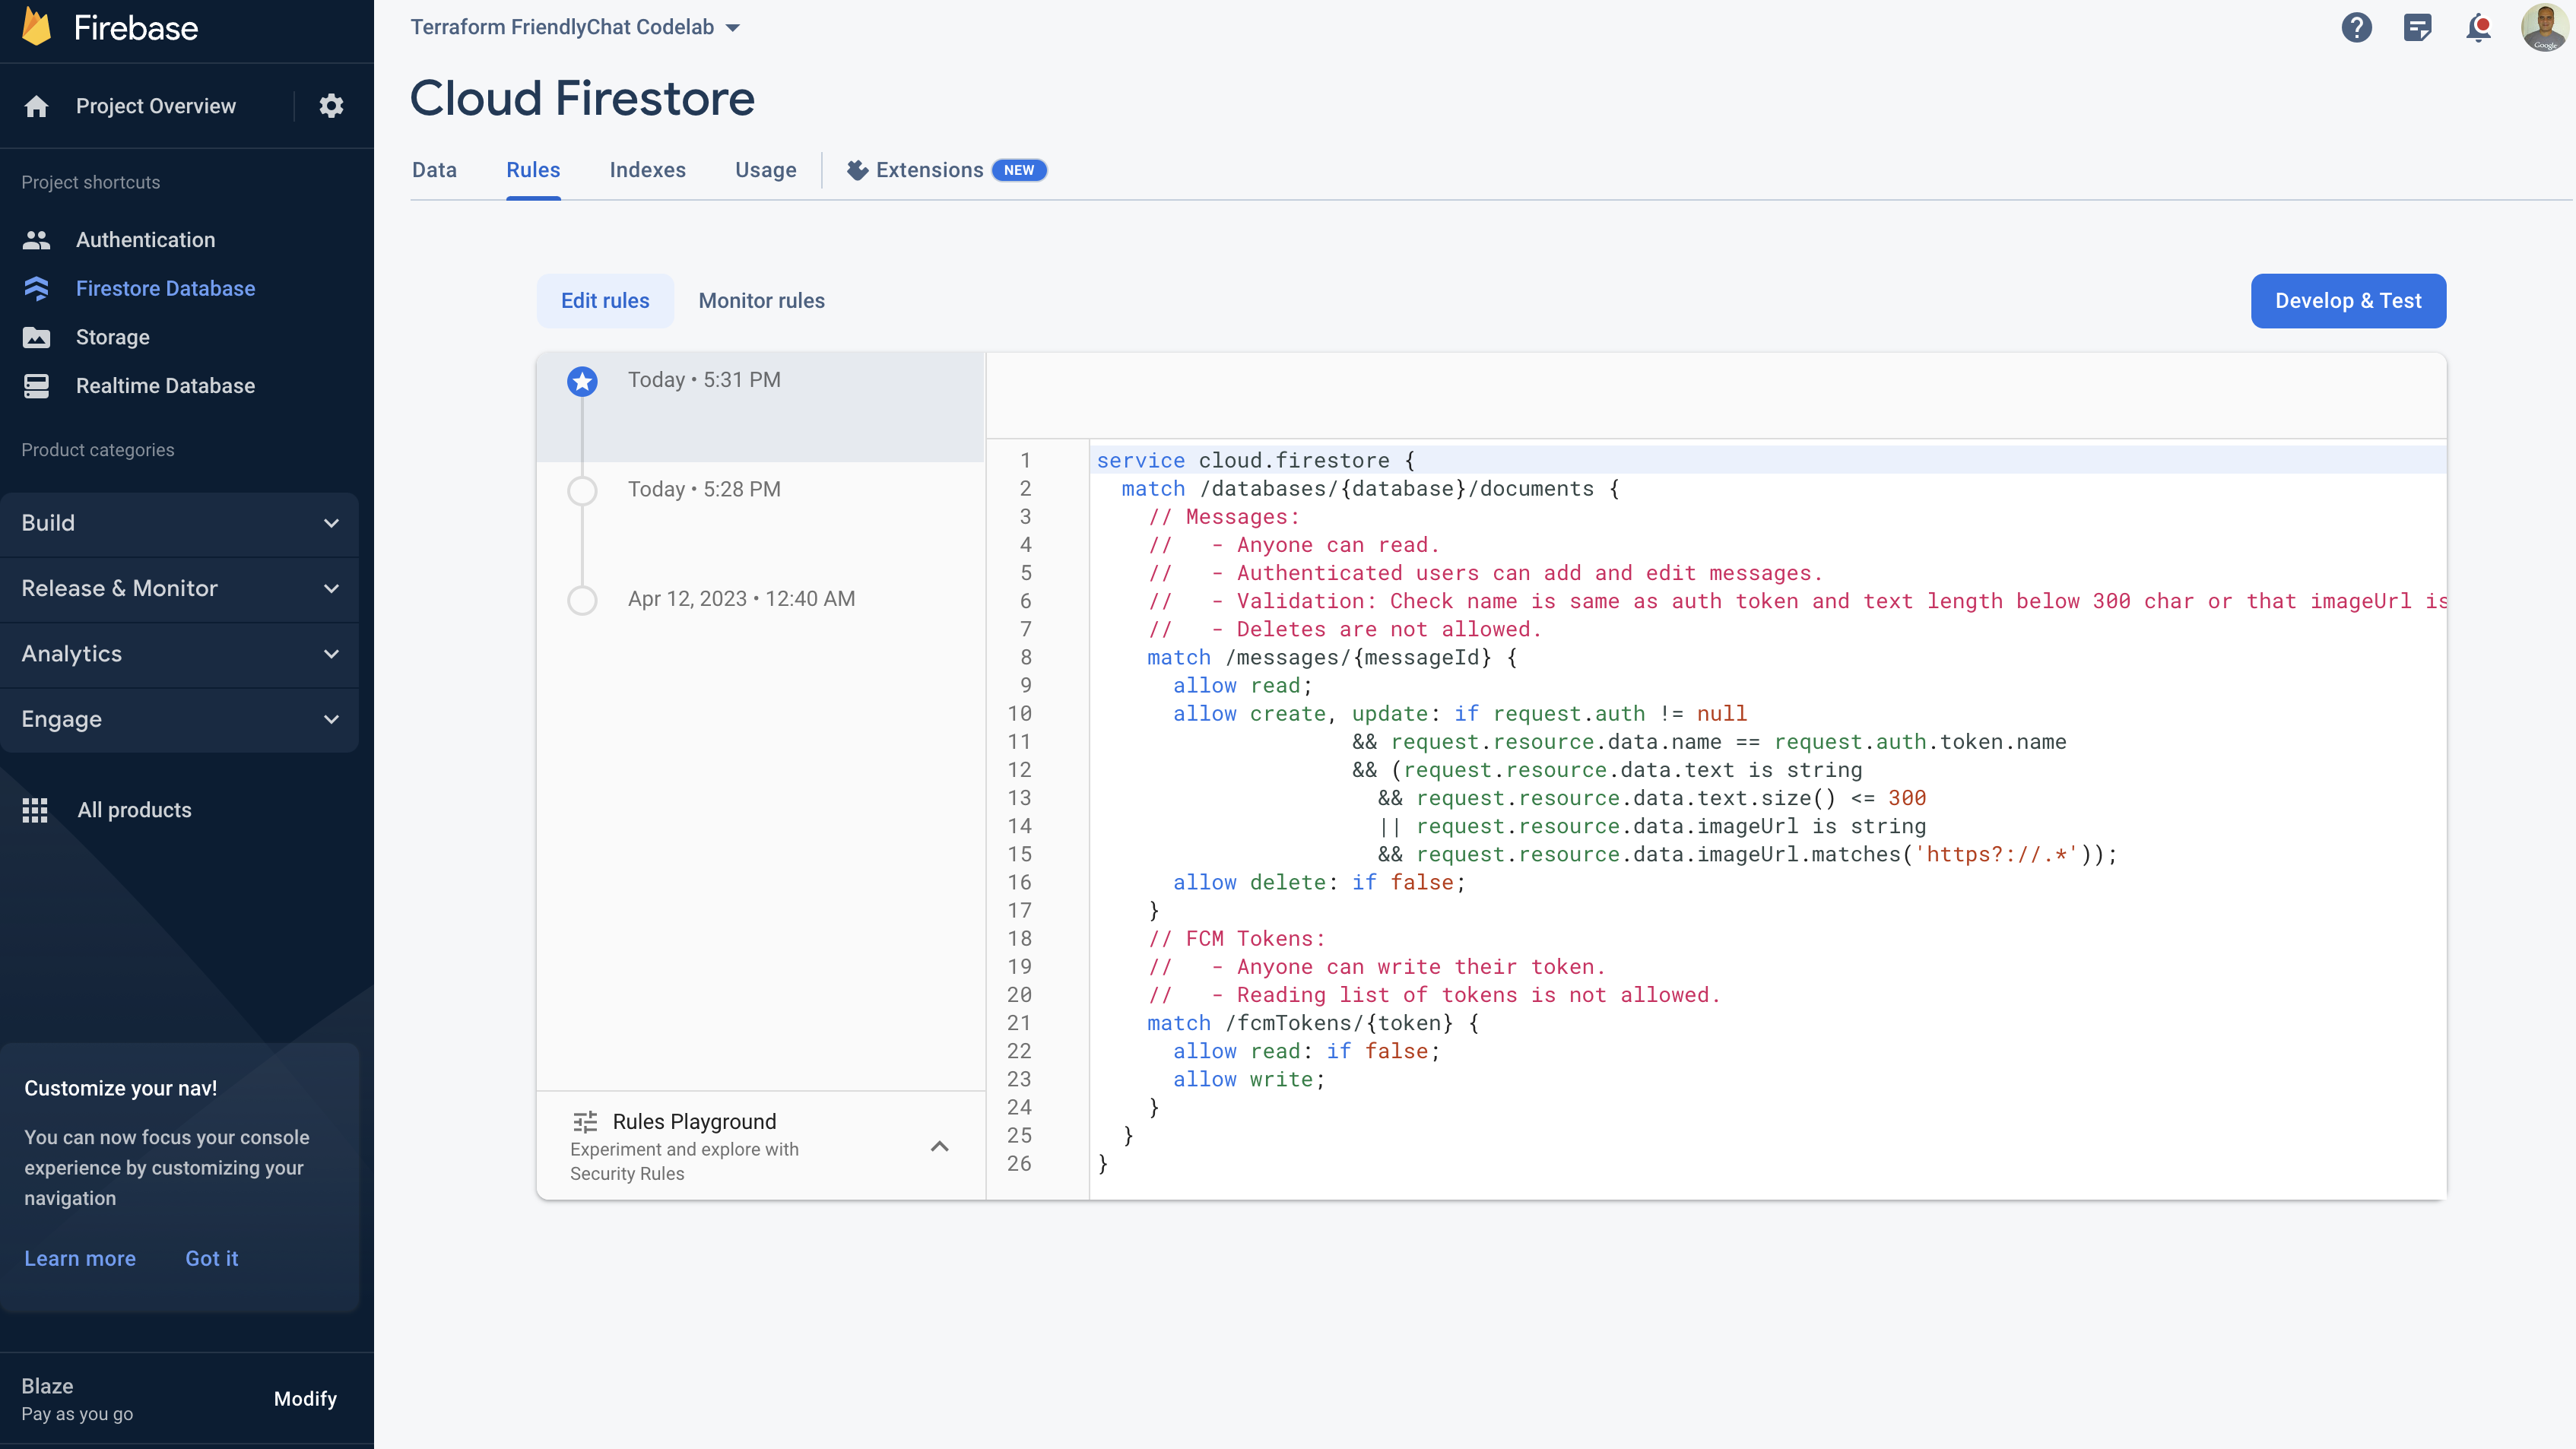Open Authentication section in sidebar
This screenshot has height=1449, width=2576.
tap(145, 239)
